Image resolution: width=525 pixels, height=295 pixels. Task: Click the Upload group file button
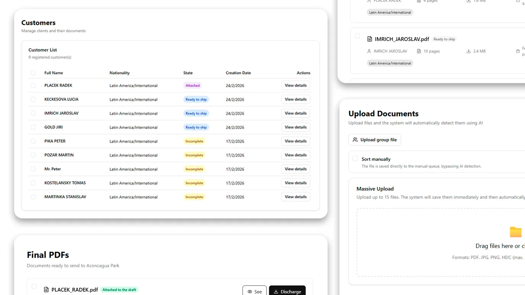[x=375, y=140]
